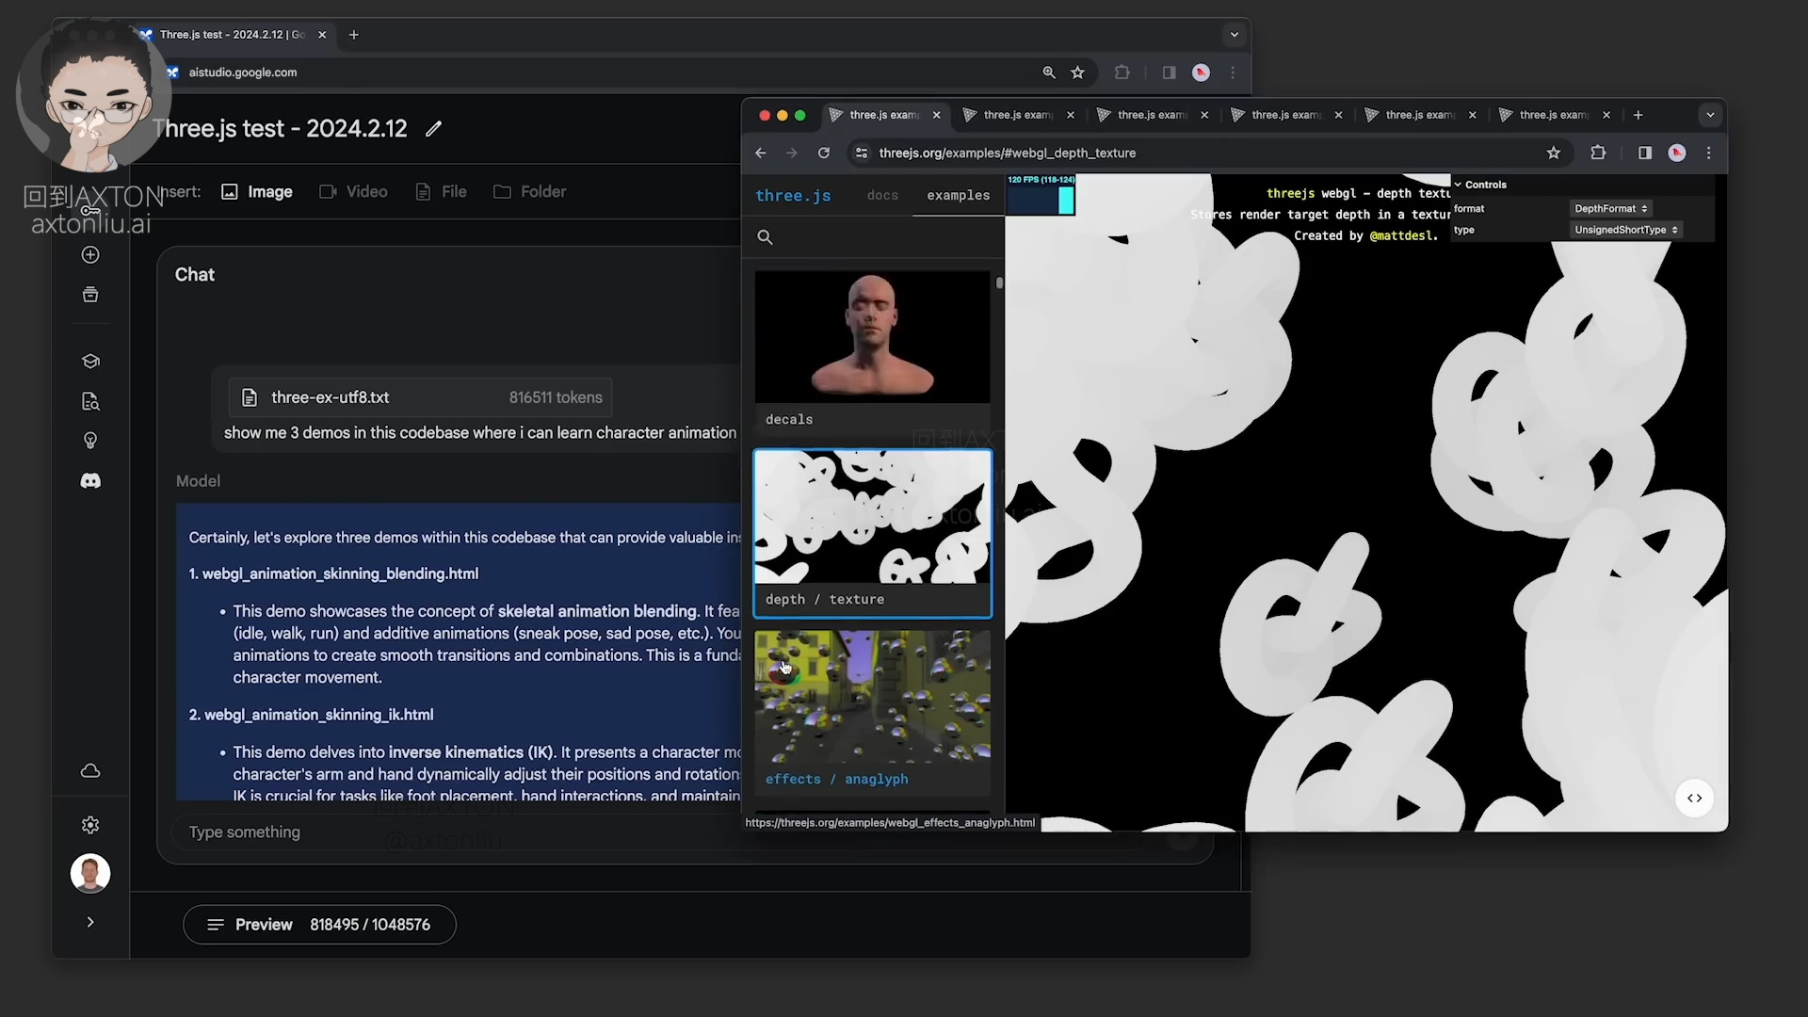Click the decals thumbnail in examples
The image size is (1808, 1017).
pos(873,336)
